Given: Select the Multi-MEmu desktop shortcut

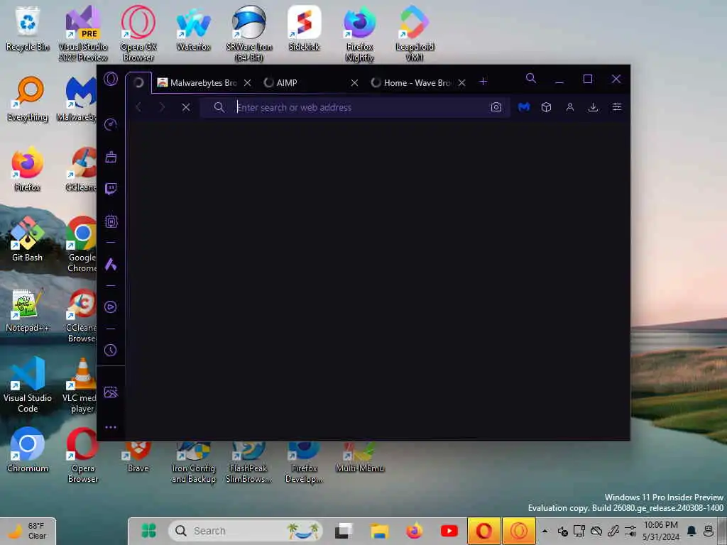Looking at the screenshot, I should (x=360, y=457).
